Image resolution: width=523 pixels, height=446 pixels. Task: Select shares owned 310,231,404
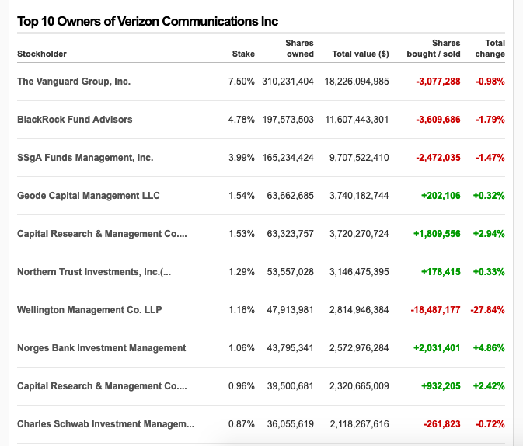point(288,82)
